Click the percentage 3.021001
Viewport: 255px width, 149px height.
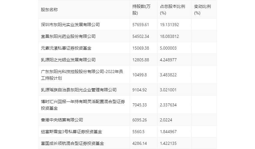168,90
